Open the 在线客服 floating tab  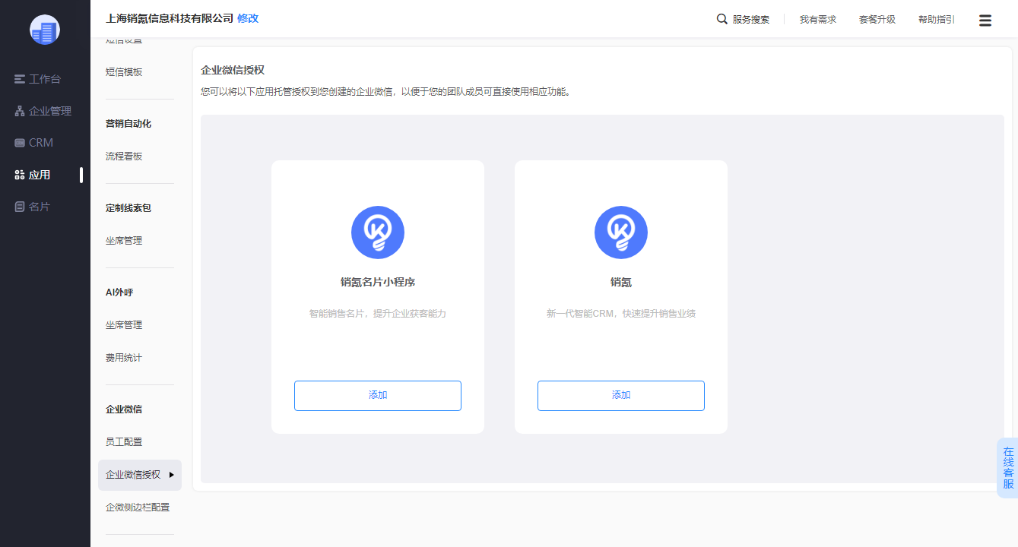1008,468
